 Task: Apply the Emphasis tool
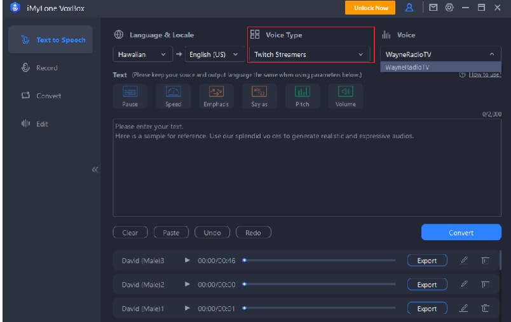click(x=216, y=96)
